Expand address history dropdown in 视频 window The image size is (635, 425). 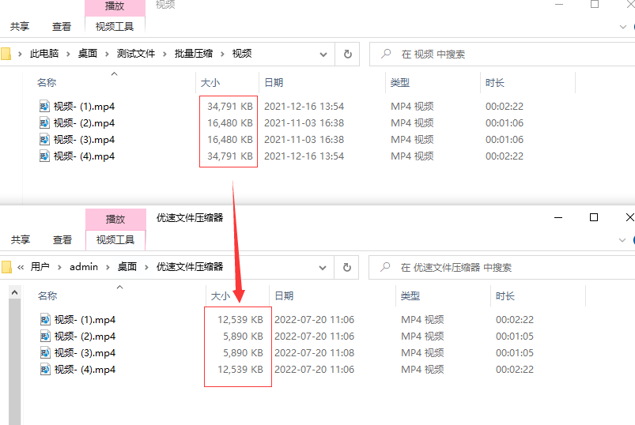323,55
